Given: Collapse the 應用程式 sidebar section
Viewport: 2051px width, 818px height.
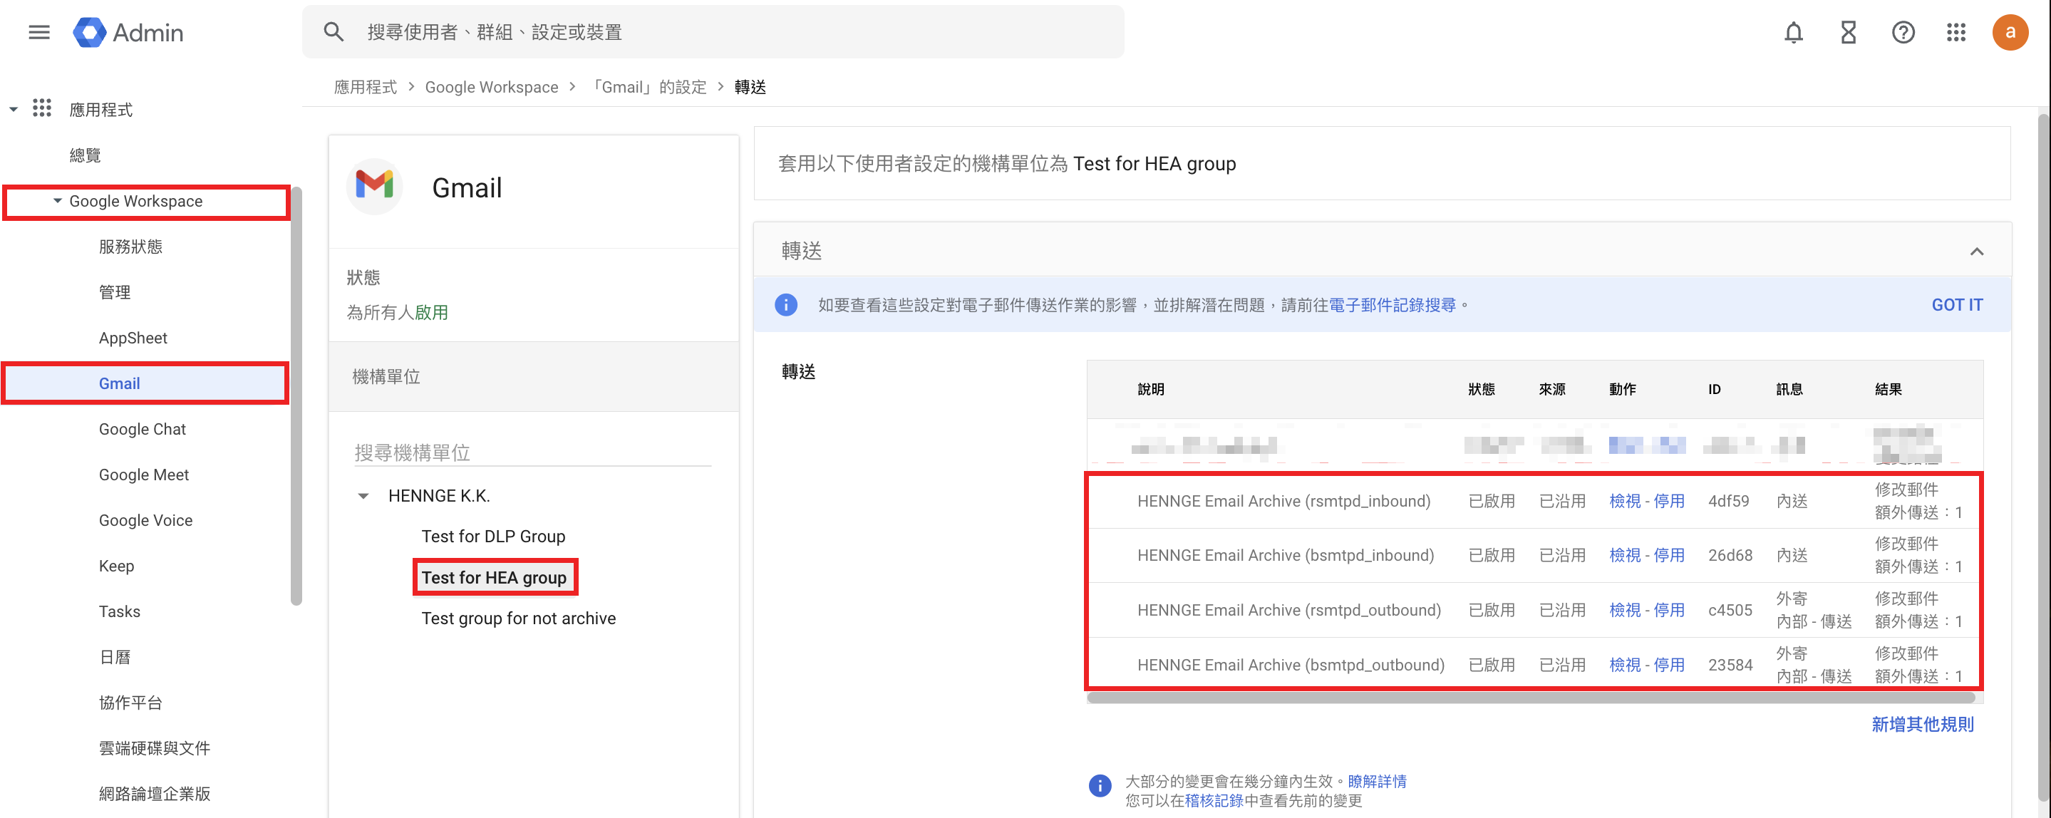Looking at the screenshot, I should (x=14, y=109).
